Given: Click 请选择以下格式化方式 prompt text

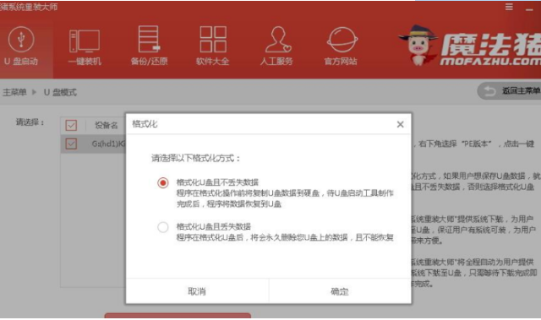Looking at the screenshot, I should click(195, 158).
